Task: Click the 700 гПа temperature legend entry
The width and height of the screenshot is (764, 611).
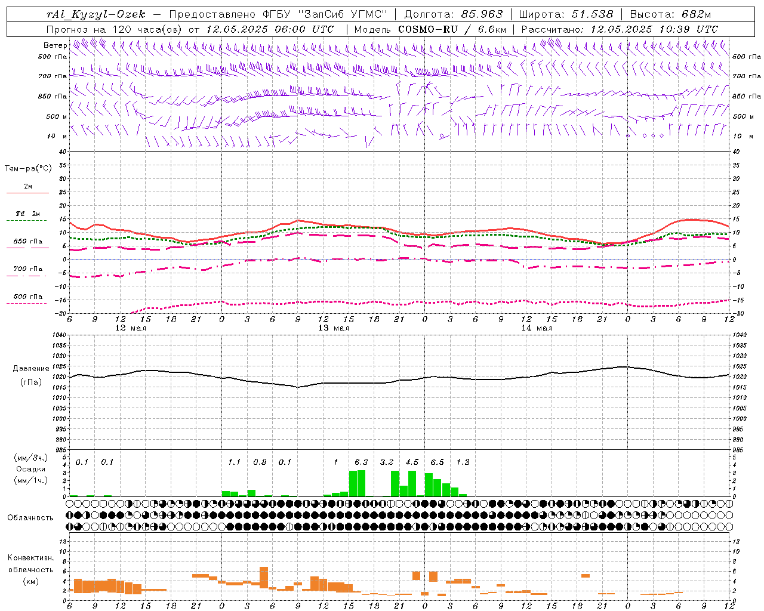Action: coord(28,269)
